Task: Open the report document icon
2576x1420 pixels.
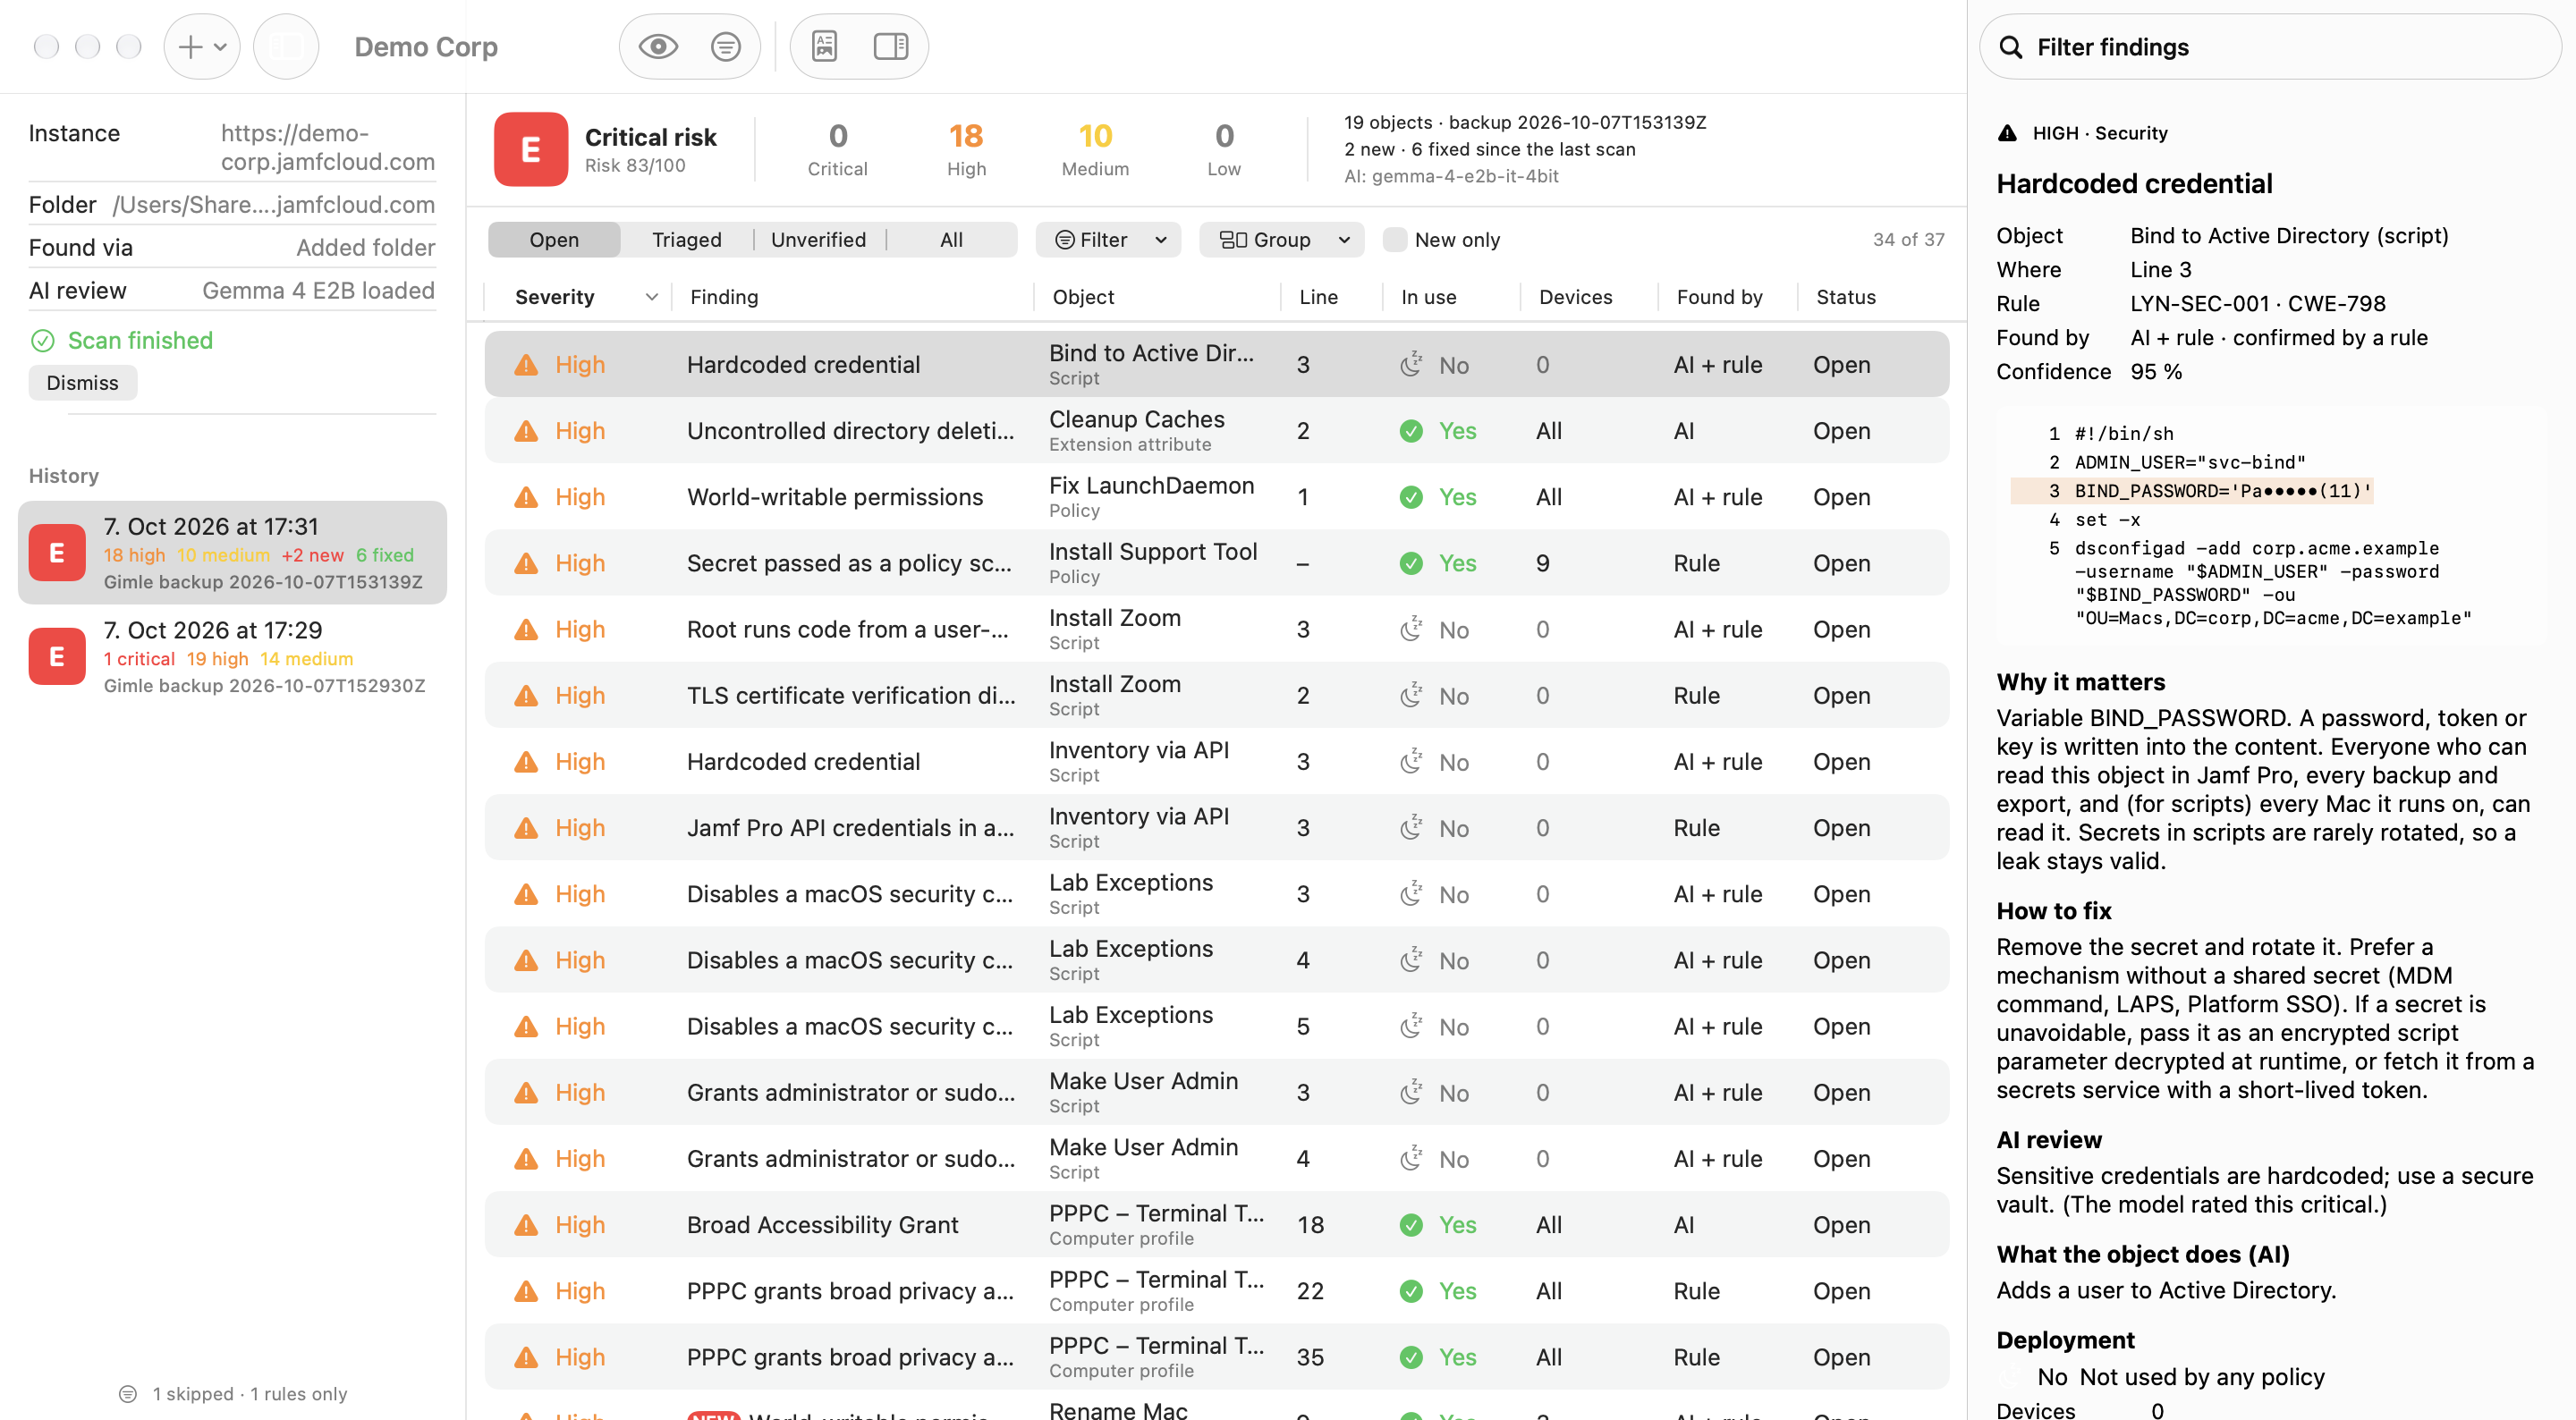Action: (x=824, y=46)
